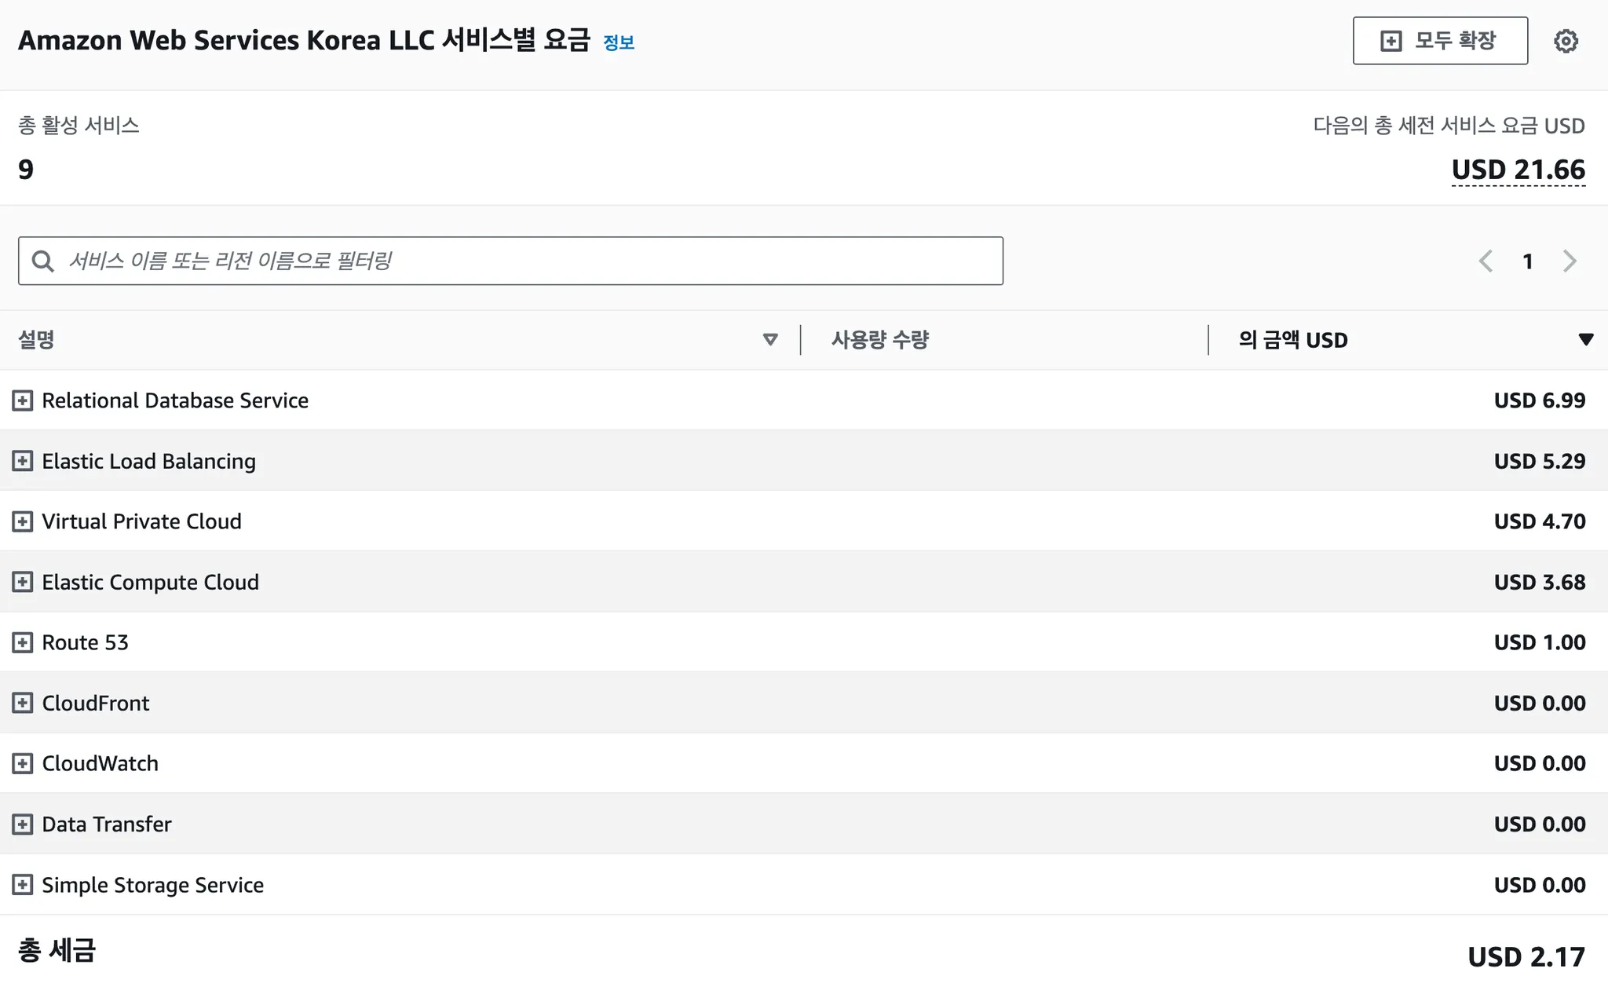Open the settings gear preferences
This screenshot has width=1608, height=987.
pyautogui.click(x=1566, y=41)
